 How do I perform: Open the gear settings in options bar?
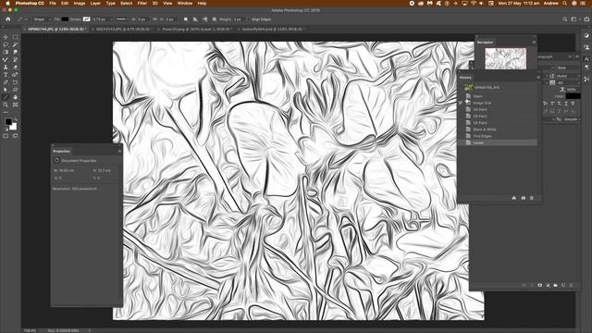(214, 19)
